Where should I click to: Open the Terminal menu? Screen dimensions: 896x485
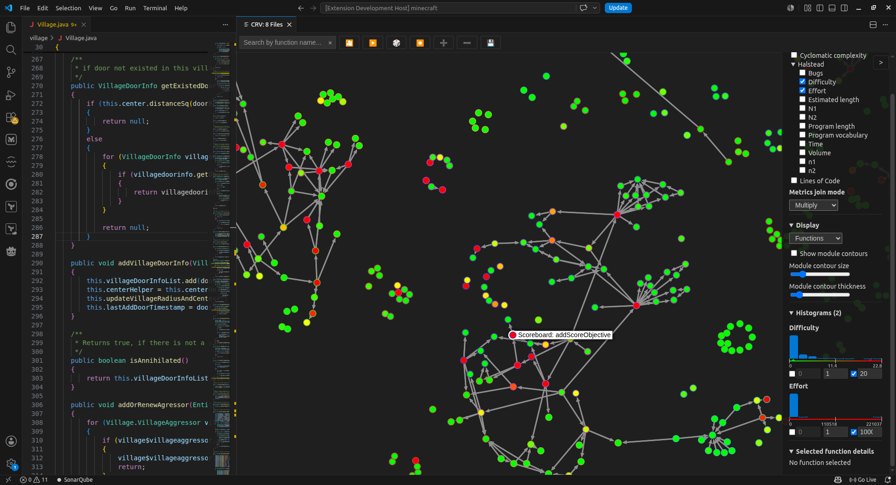(155, 8)
